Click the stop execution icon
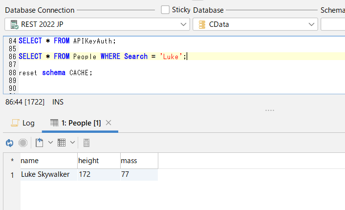345x210 pixels. tap(23, 143)
